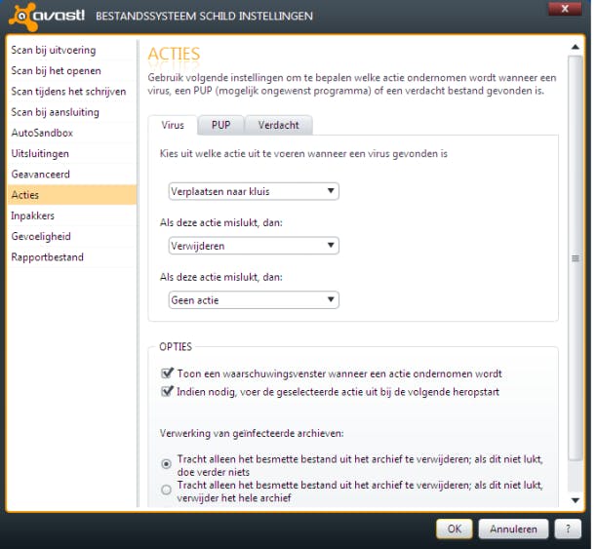The height and width of the screenshot is (549, 597).
Task: Close the settings window with X
Action: point(565,9)
